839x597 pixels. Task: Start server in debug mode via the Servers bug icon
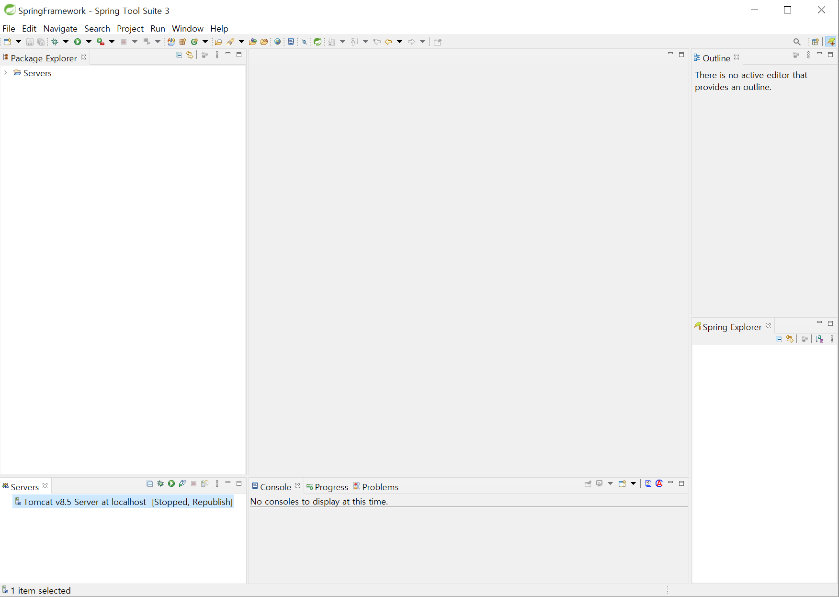(160, 483)
